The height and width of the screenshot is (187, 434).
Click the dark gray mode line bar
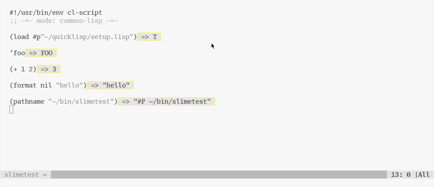coord(219,175)
